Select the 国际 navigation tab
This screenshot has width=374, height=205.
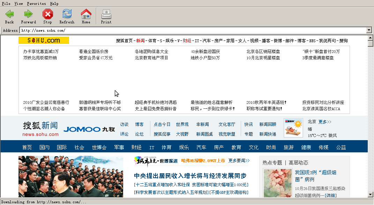pos(62,147)
